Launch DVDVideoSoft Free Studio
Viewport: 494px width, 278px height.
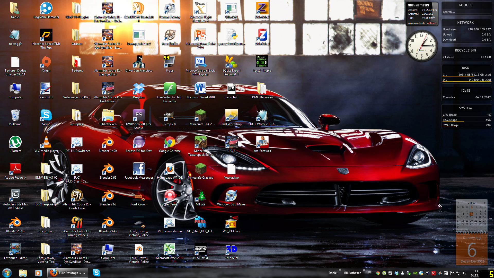pos(139,119)
